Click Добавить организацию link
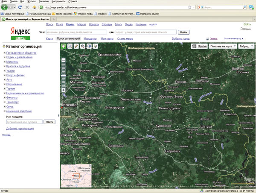Viewport: 256px width, 193px height. click(20, 129)
